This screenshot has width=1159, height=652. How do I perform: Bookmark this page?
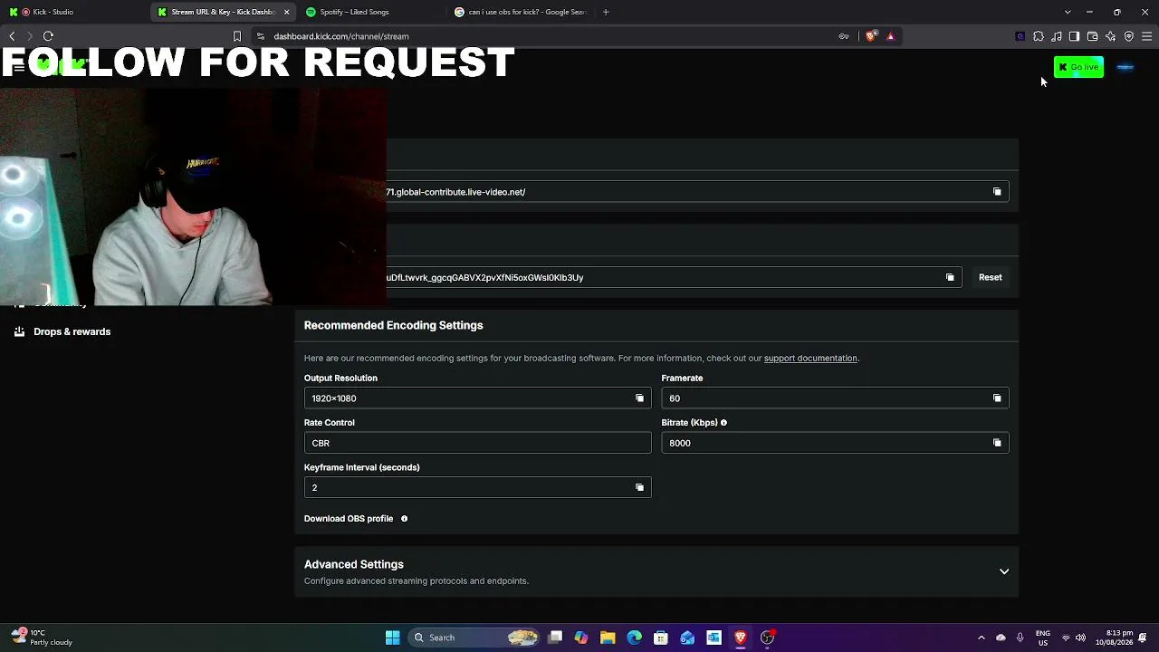point(237,36)
